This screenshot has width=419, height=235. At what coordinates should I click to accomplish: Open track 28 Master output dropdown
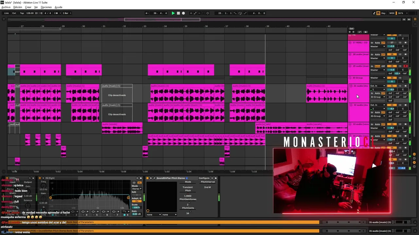[x=378, y=58]
